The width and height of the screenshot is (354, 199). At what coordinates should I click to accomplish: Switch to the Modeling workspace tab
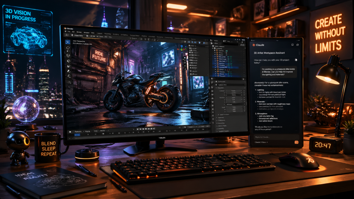click(x=108, y=34)
